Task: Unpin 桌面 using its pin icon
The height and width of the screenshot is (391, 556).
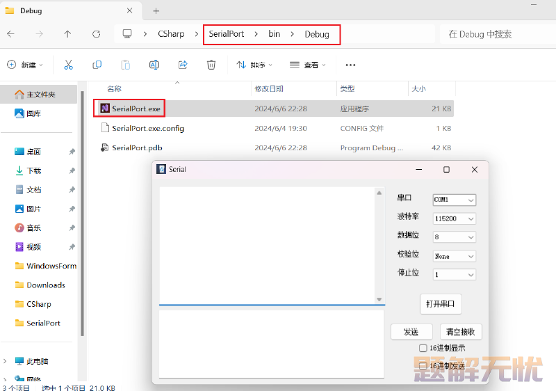Action: (x=72, y=152)
